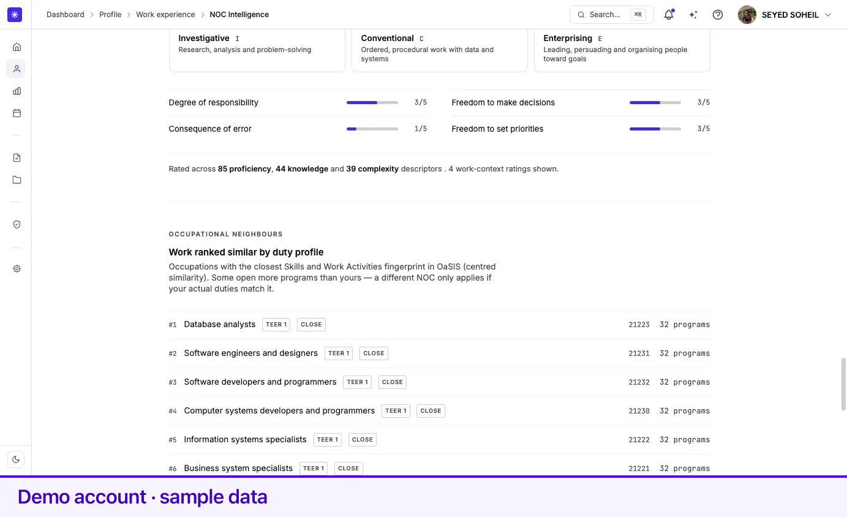
Task: Expand the SEYED SOHEIL account menu chevron
Action: click(828, 15)
